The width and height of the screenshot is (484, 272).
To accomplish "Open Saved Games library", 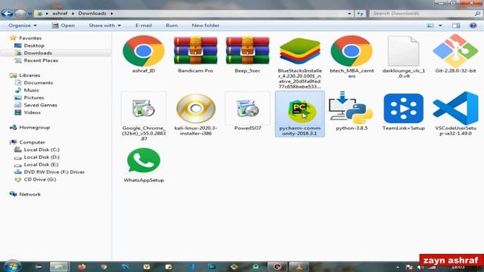I will click(x=40, y=105).
